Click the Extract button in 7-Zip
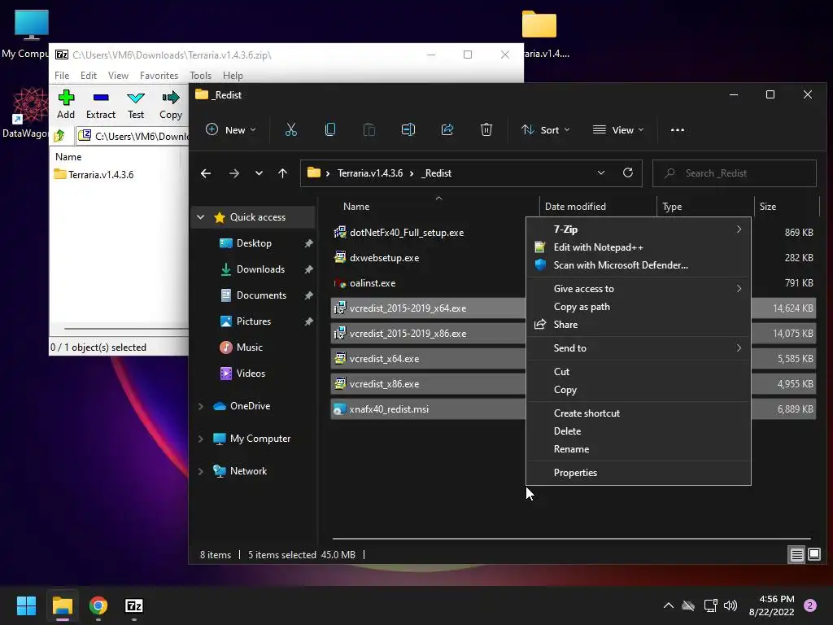The height and width of the screenshot is (625, 833). coord(100,104)
